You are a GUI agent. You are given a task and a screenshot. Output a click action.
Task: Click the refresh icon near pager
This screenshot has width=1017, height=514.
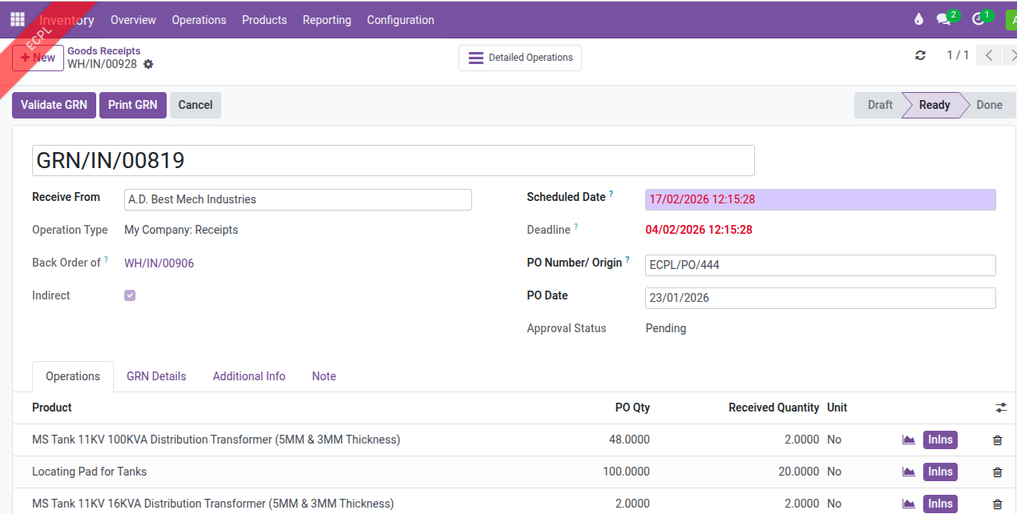click(920, 55)
